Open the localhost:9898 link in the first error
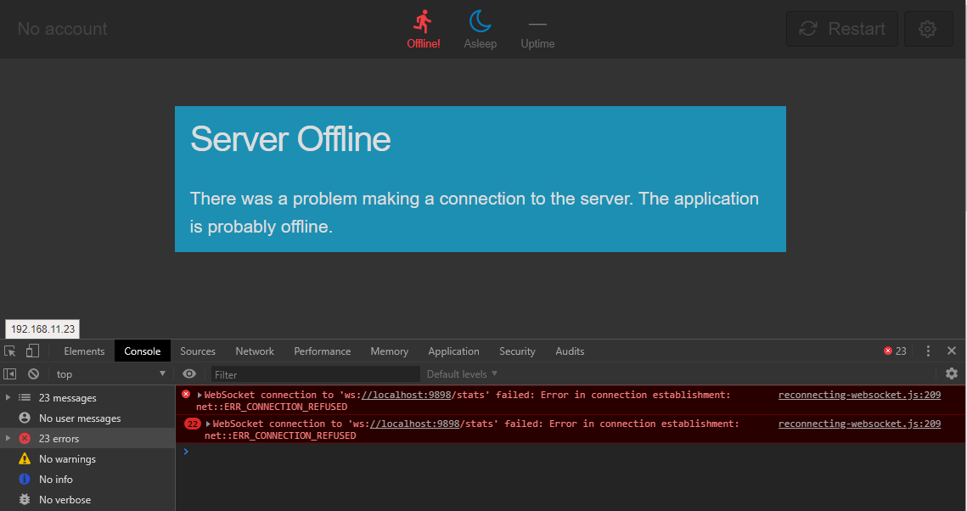The width and height of the screenshot is (967, 511). point(407,395)
